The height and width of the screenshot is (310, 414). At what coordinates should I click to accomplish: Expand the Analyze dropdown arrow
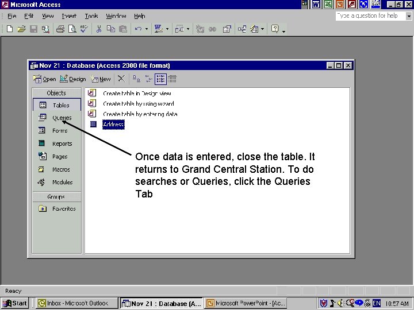188,29
